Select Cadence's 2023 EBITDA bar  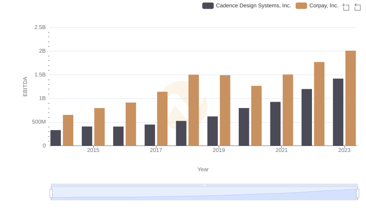point(338,112)
